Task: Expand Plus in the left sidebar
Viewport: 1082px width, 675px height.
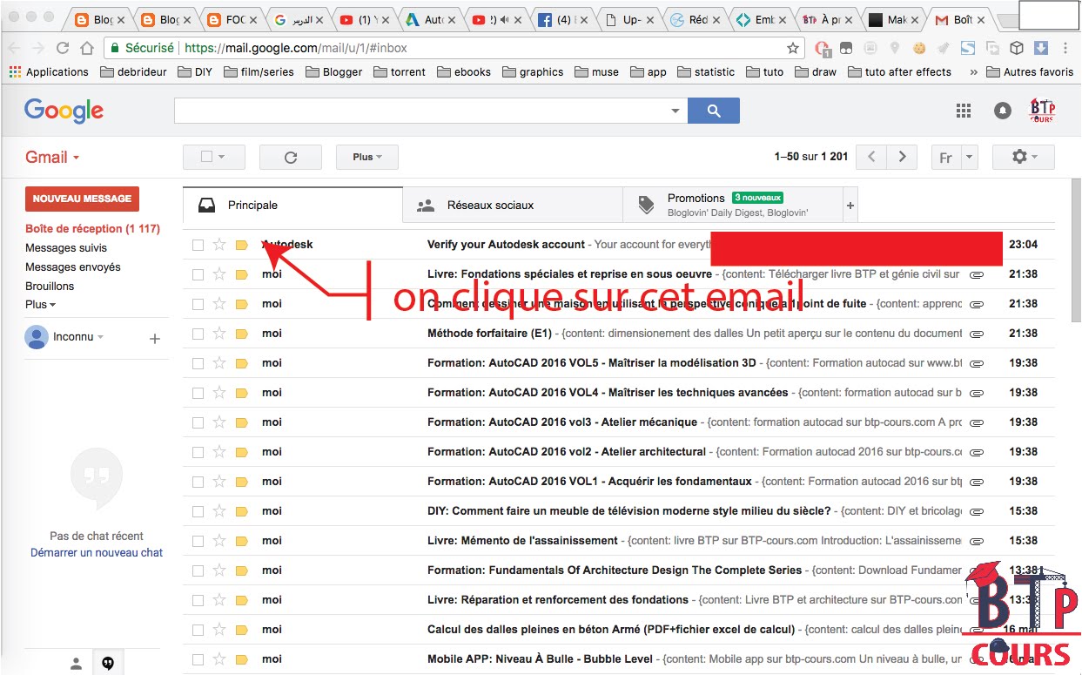Action: tap(40, 305)
